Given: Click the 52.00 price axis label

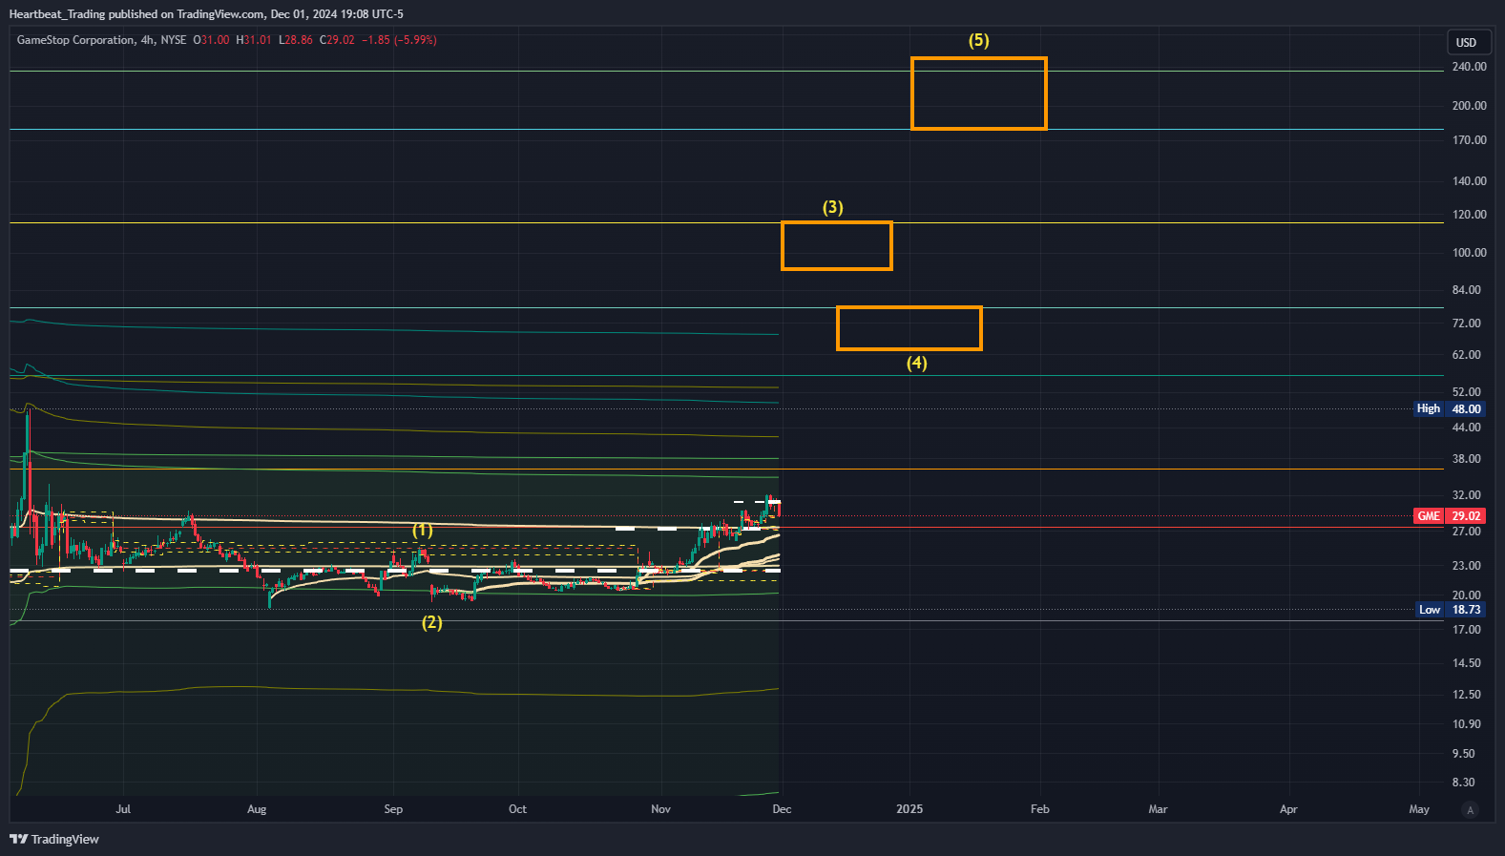Looking at the screenshot, I should pyautogui.click(x=1466, y=392).
